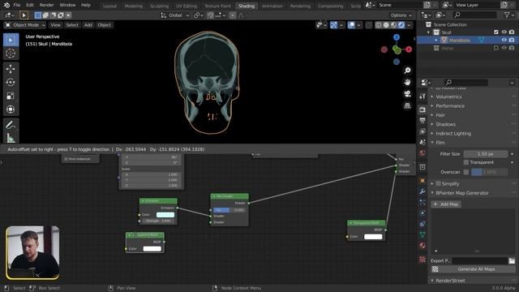The image size is (519, 292).
Task: Open the viewport Select menu button
Action: pyautogui.click(x=72, y=25)
